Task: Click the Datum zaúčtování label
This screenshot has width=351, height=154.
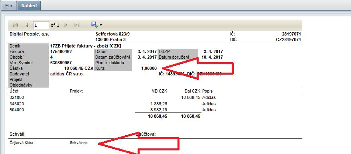Action: point(112,57)
